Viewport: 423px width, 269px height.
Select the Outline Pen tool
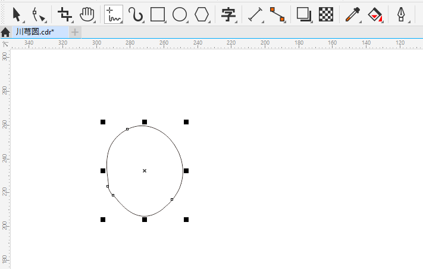click(401, 14)
